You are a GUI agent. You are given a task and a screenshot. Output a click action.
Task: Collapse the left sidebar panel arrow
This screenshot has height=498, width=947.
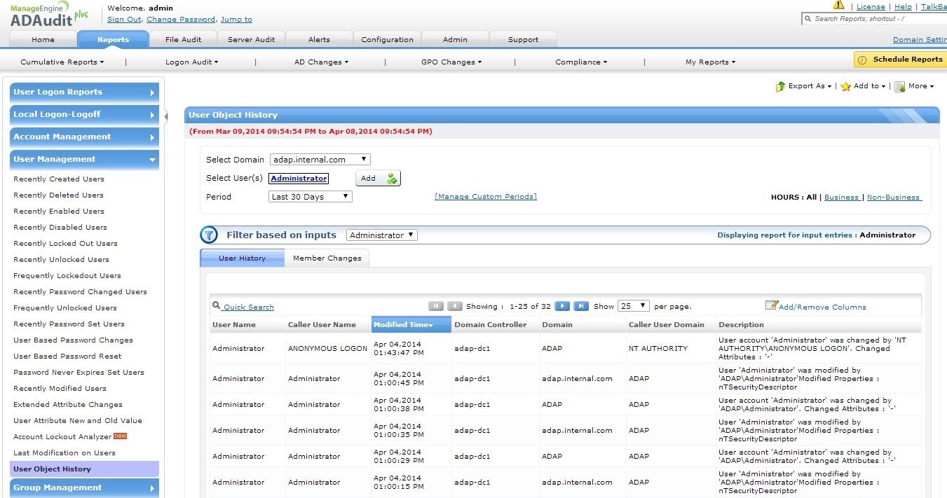pos(166,116)
